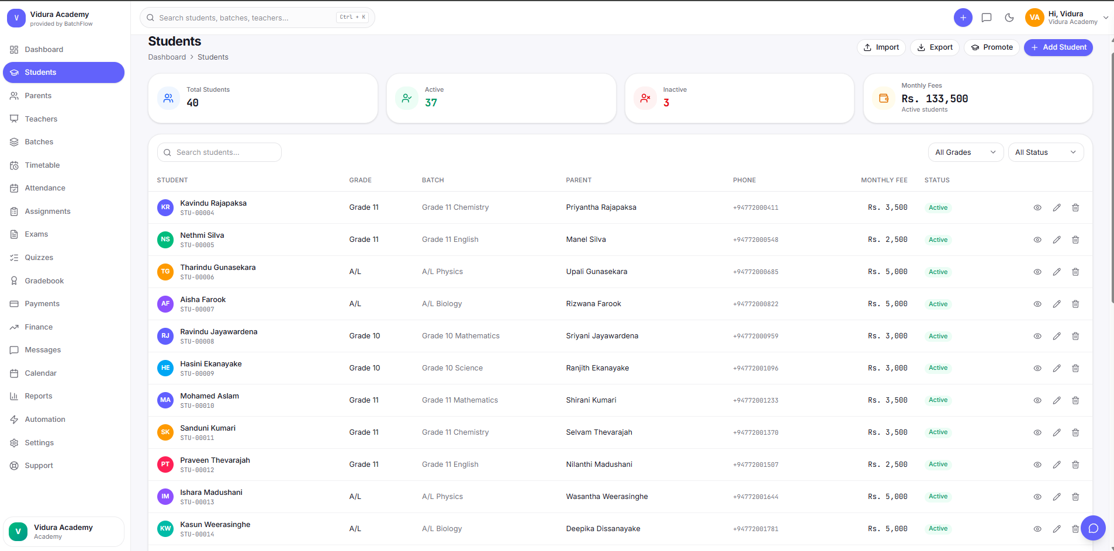Viewport: 1114px width, 551px height.
Task: Click the Add Student button
Action: click(1058, 47)
